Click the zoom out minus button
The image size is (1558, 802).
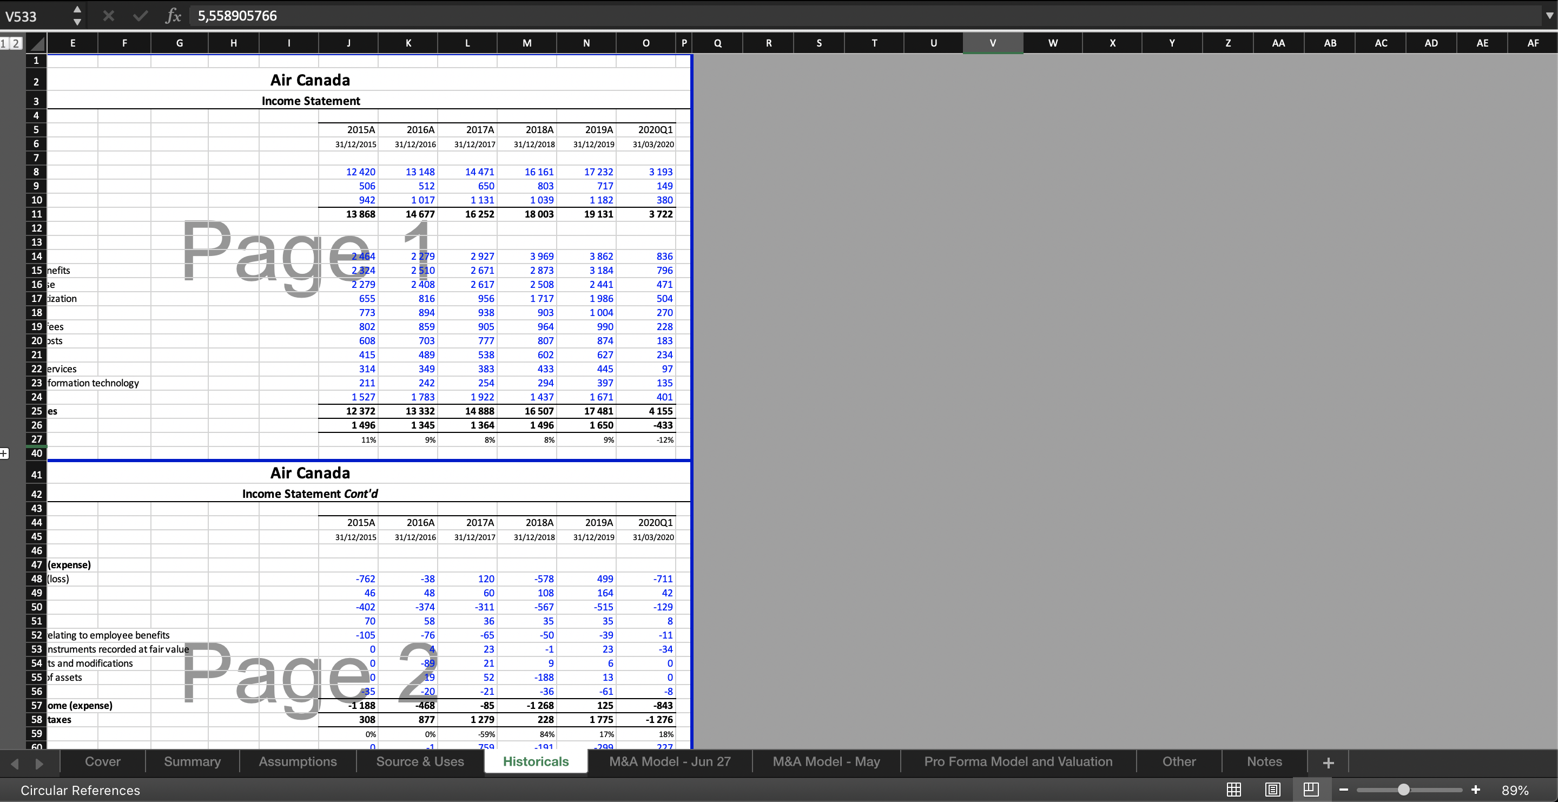click(x=1343, y=790)
